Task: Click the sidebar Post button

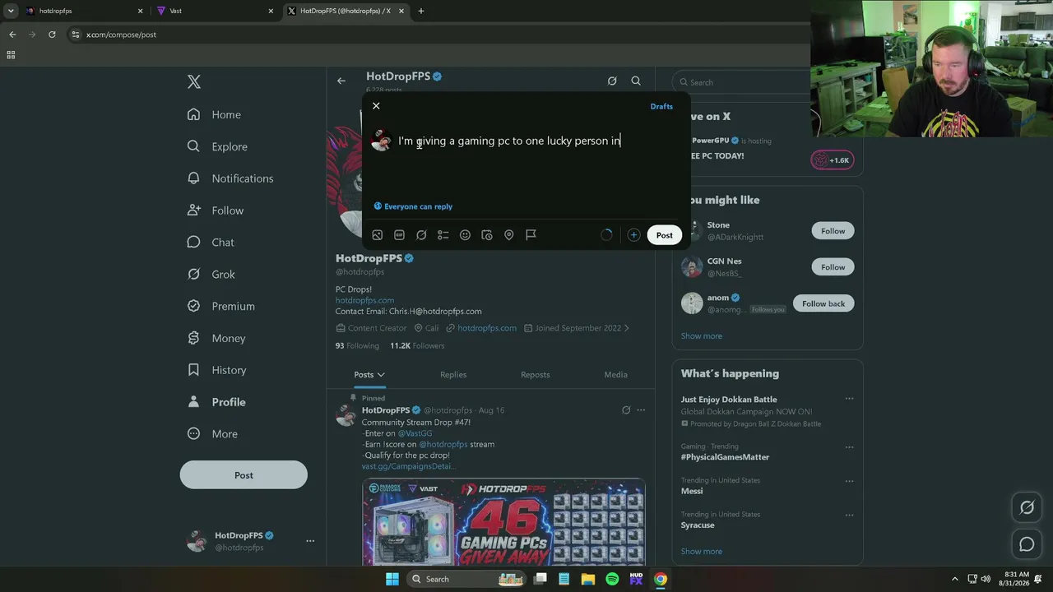Action: [x=244, y=475]
